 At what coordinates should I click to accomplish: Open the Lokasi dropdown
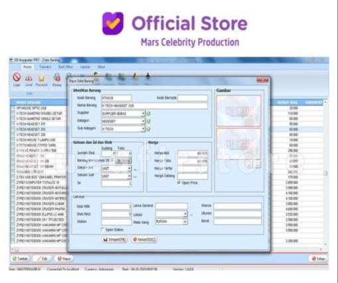pyautogui.click(x=185, y=214)
